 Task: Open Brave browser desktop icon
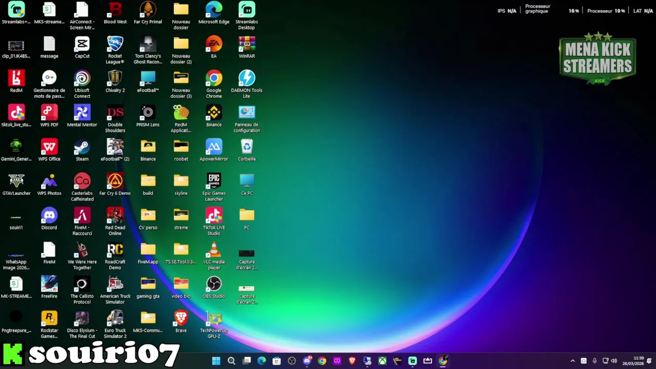(181, 322)
